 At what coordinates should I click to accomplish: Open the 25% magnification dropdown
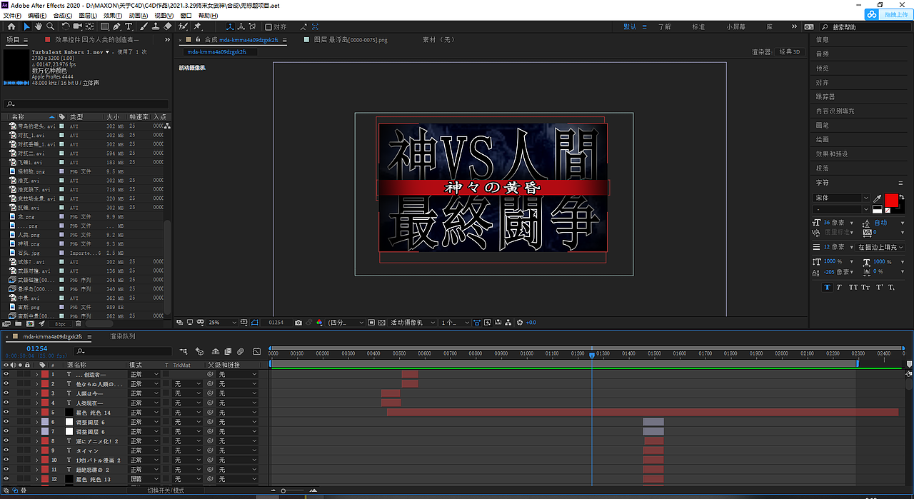(x=222, y=323)
